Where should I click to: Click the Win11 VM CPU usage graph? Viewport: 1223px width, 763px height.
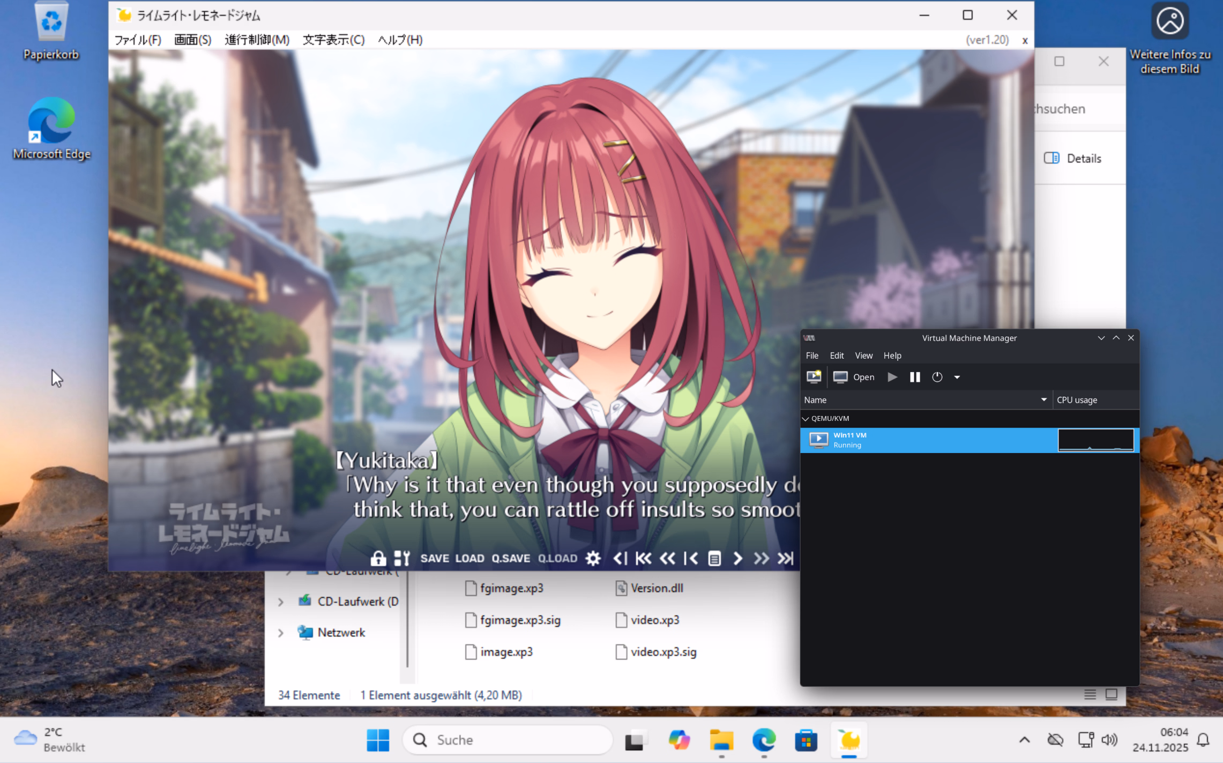click(x=1095, y=440)
